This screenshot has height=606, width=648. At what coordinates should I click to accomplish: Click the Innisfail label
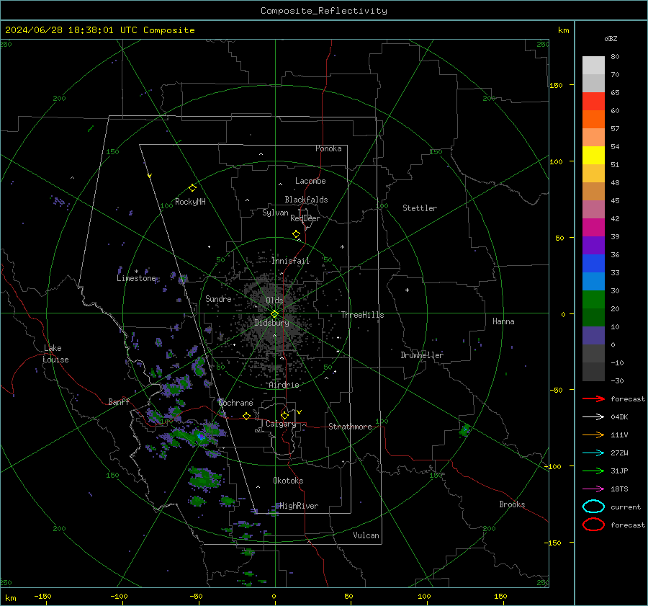(x=290, y=261)
